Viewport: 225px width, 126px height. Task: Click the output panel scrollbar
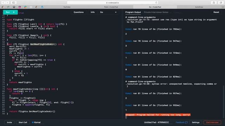[x=223, y=101]
